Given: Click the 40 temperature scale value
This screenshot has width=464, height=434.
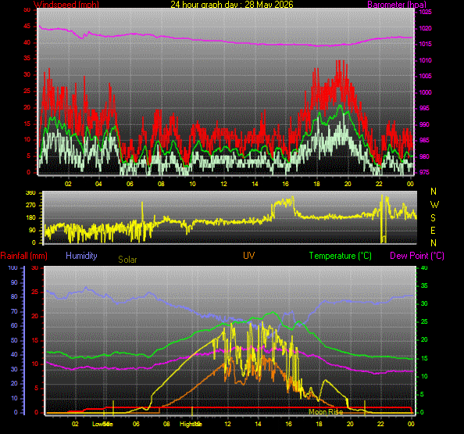Looking at the screenshot, I should pyautogui.click(x=424, y=267).
